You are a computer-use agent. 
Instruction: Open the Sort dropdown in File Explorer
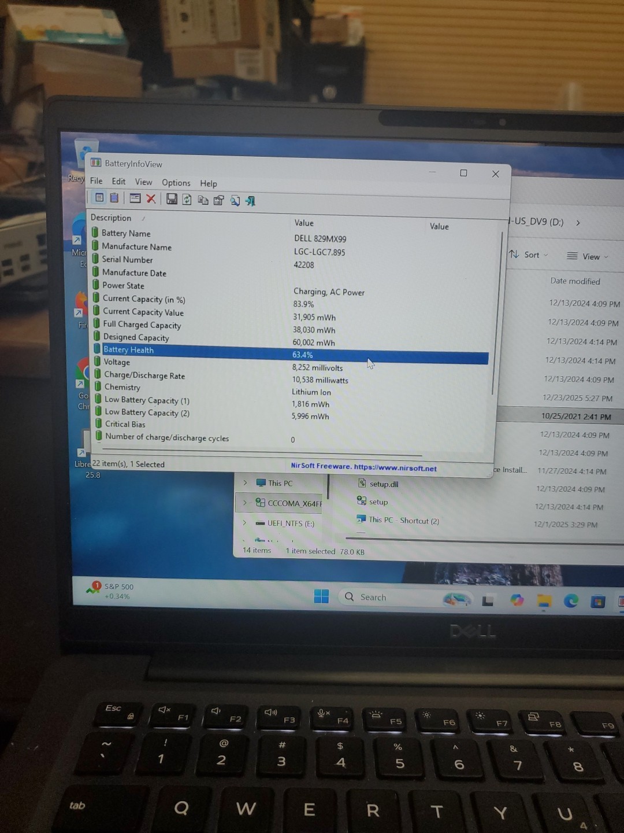coord(529,255)
